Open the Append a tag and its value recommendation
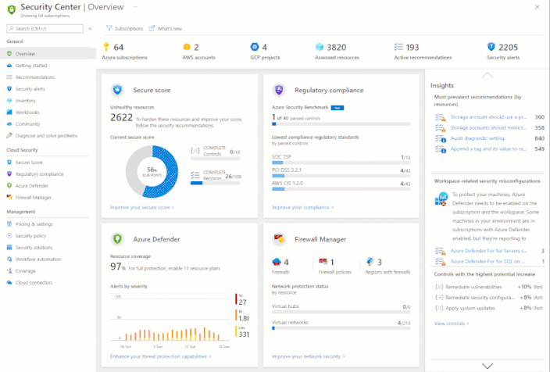This screenshot has height=372, width=550. 488,148
